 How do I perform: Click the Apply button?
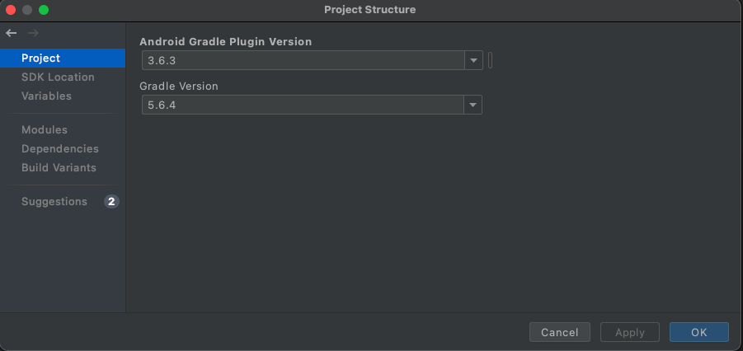tap(630, 332)
